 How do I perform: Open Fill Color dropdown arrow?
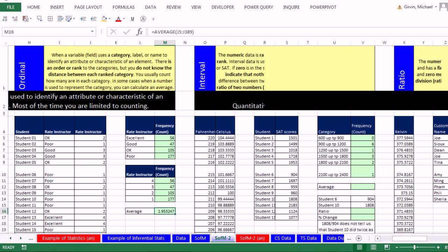click(110, 19)
